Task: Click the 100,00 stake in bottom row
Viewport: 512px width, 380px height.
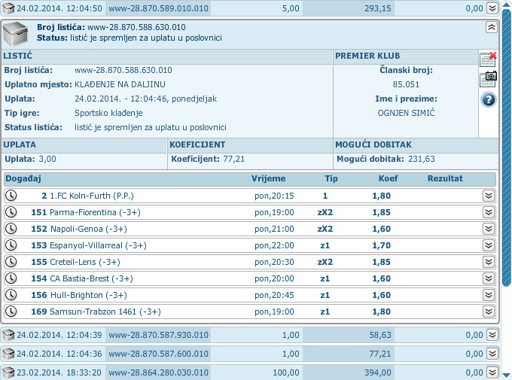Action: tap(285, 372)
